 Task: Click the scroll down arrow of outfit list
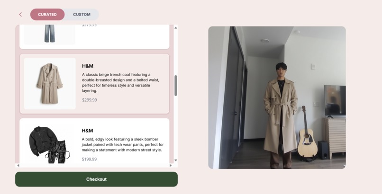pyautogui.click(x=176, y=160)
